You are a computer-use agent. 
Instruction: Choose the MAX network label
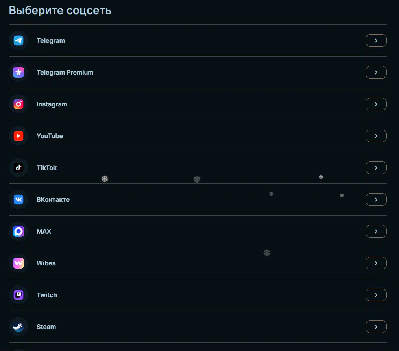(x=44, y=231)
